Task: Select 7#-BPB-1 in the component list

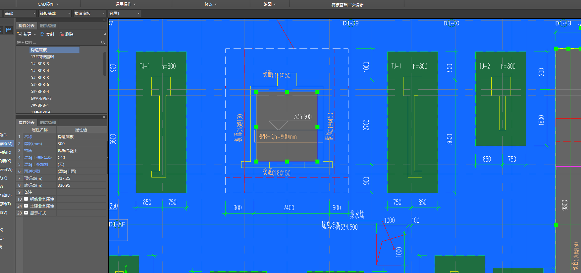Action: coord(40,105)
